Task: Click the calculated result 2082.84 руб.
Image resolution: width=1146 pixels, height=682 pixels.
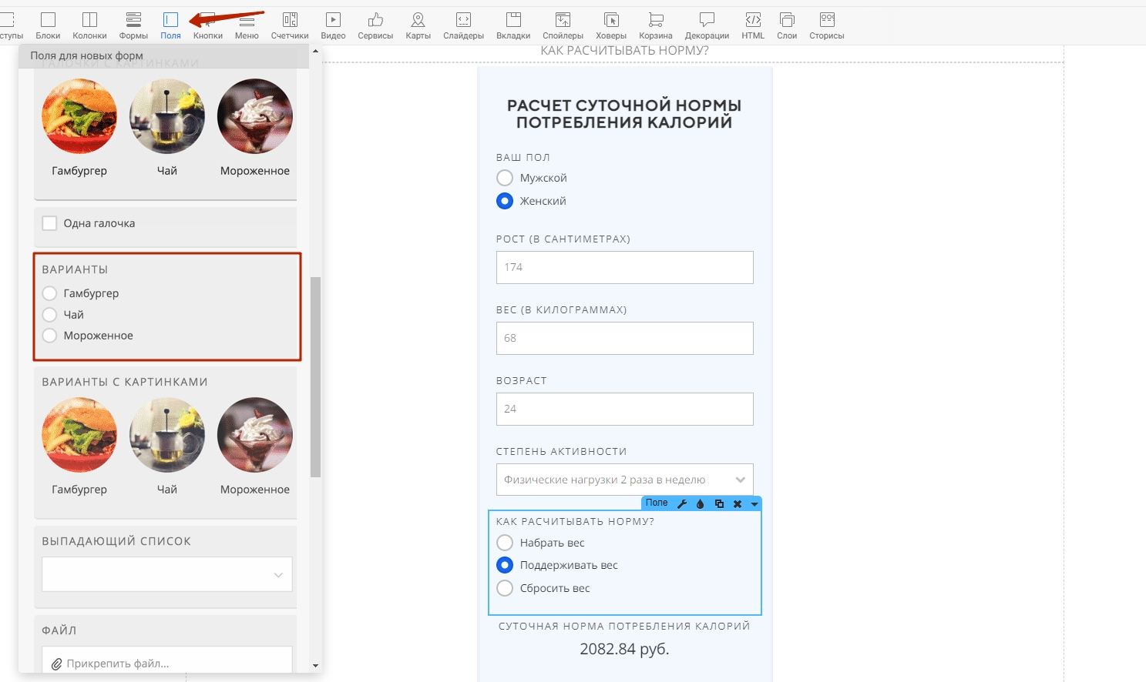Action: coord(624,649)
